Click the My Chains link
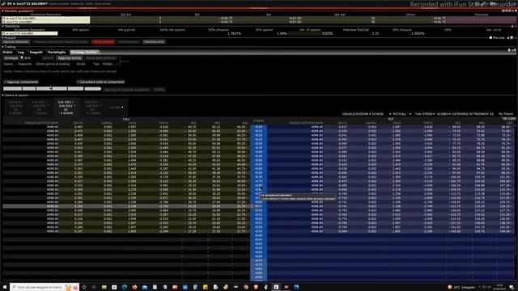Image resolution: width=518 pixels, height=291 pixels. click(x=505, y=114)
